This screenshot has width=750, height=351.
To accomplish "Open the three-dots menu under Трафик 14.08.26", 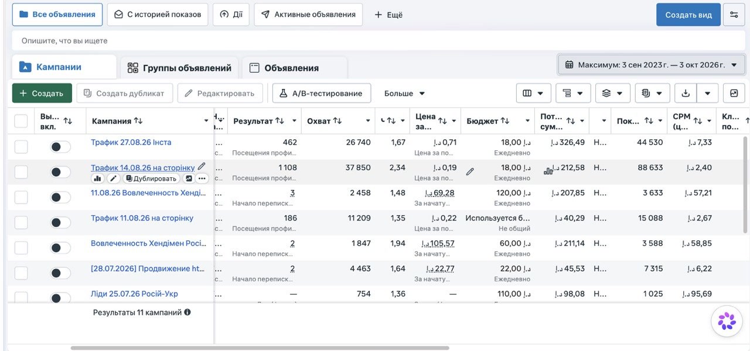I will click(x=202, y=178).
